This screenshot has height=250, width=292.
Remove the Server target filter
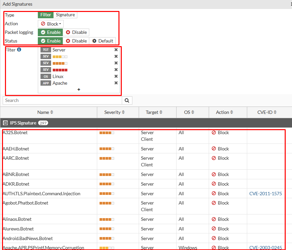click(x=116, y=50)
